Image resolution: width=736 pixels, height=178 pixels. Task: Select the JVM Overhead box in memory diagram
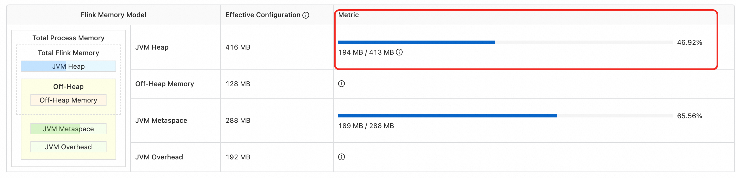68,147
